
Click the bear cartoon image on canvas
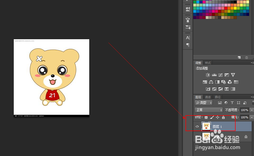tap(52, 78)
